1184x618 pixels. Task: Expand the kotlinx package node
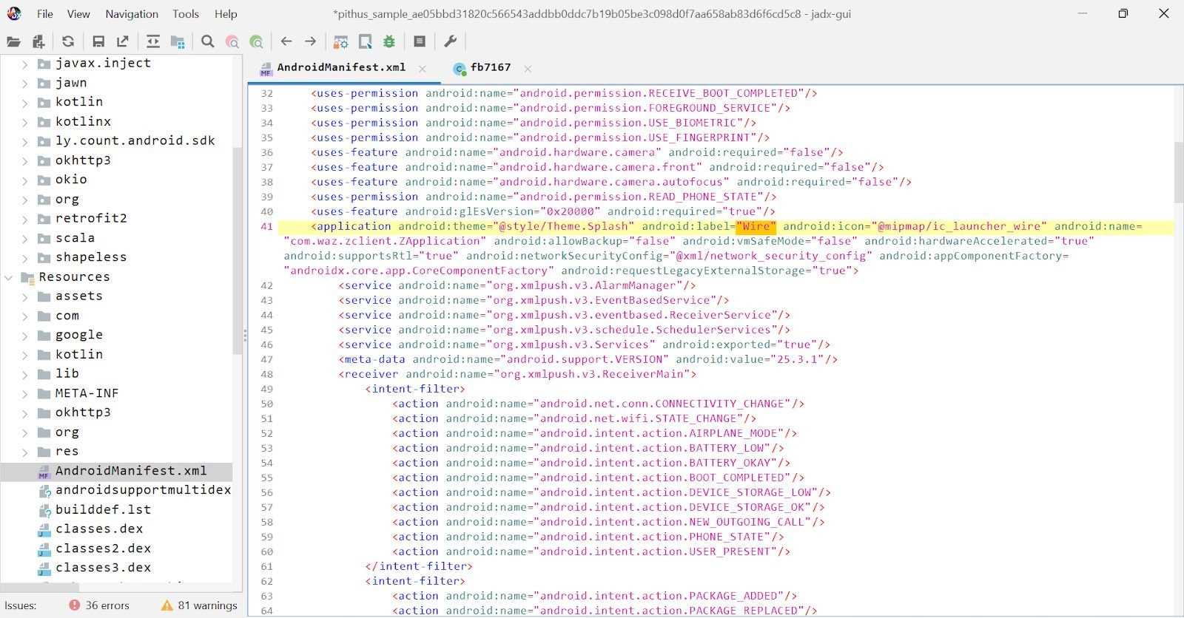25,122
